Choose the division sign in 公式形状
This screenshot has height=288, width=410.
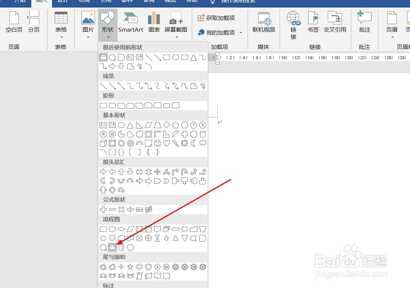130,210
